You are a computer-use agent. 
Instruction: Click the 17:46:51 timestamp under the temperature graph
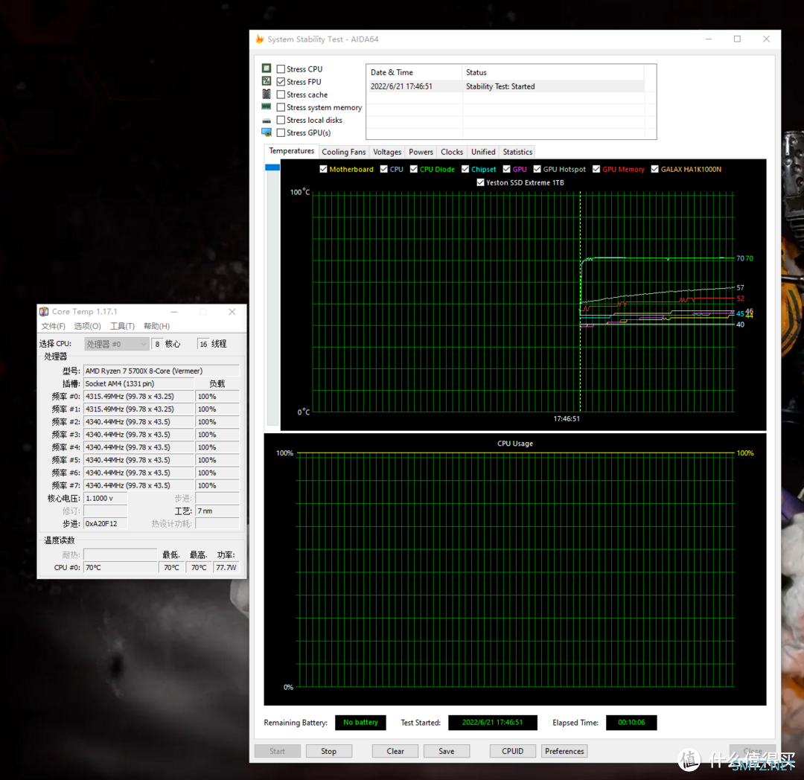coord(567,419)
